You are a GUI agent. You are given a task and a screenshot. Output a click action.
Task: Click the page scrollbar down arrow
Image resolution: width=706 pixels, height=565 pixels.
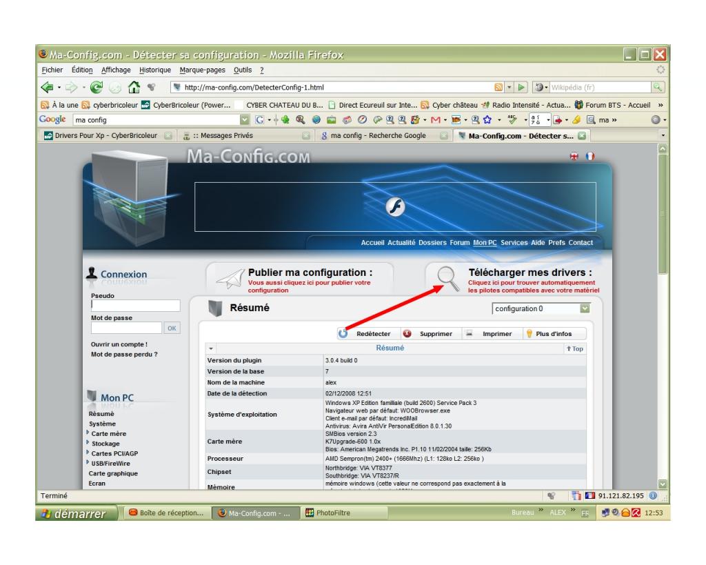pos(663,484)
